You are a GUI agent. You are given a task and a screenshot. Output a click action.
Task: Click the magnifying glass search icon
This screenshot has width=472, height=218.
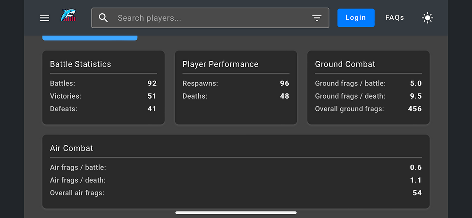coord(103,18)
